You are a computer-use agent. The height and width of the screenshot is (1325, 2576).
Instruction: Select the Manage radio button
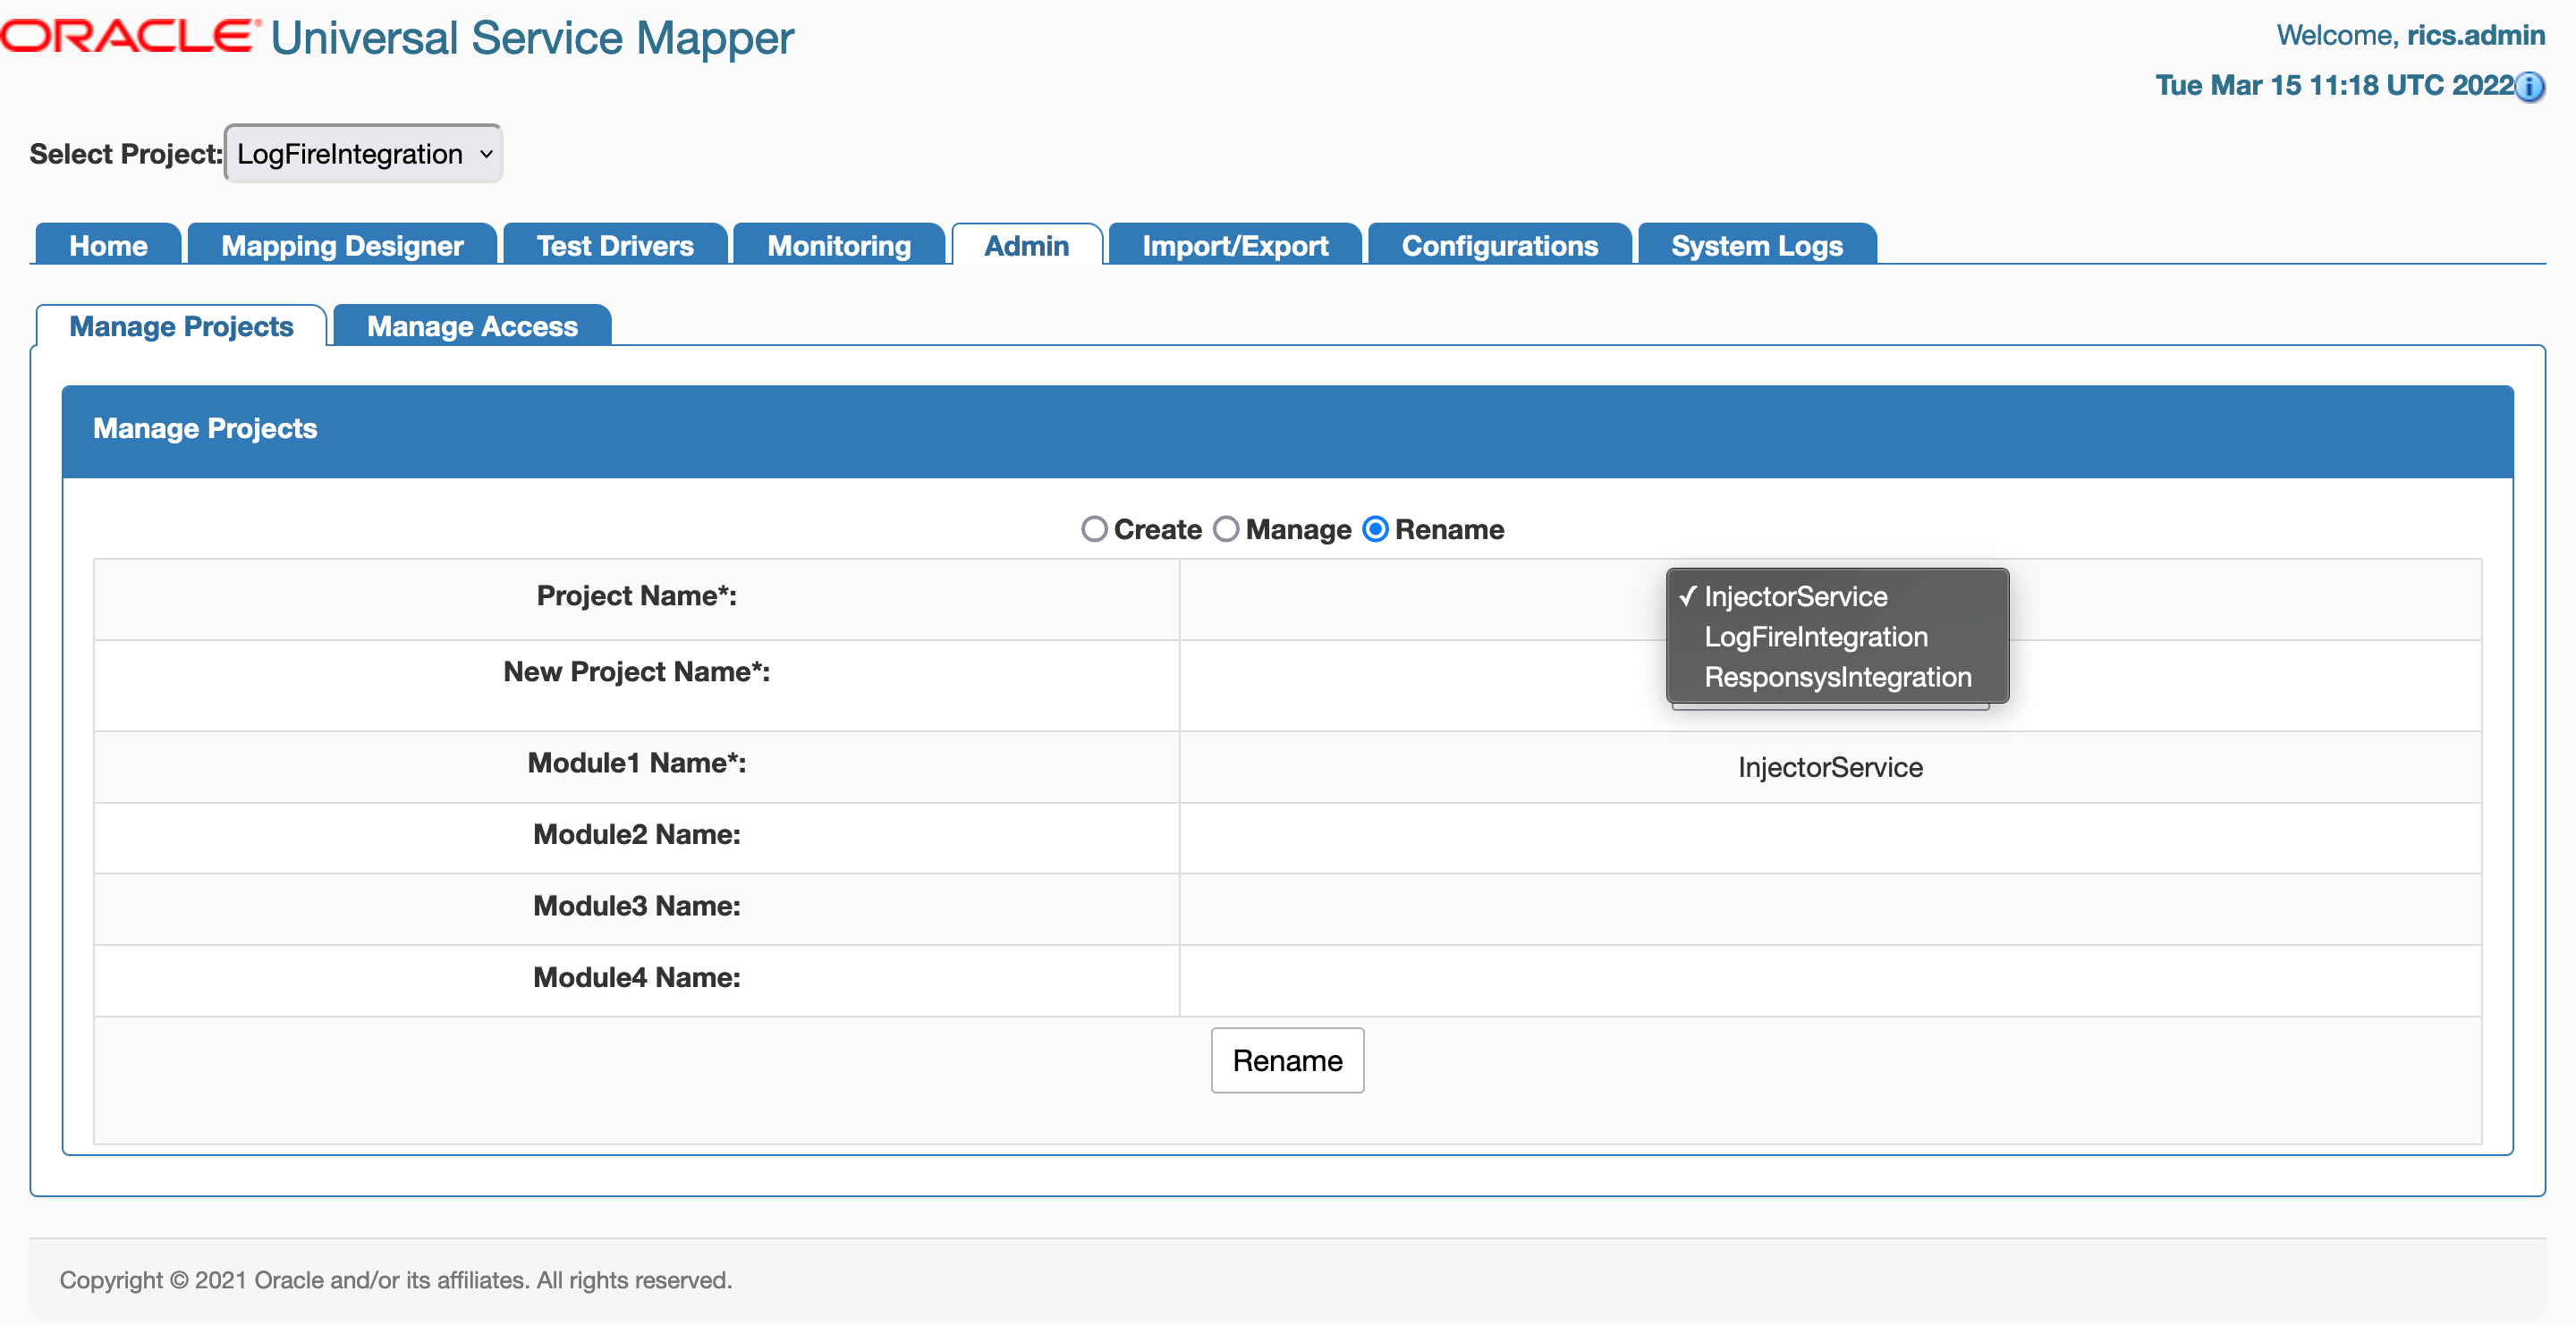[1226, 528]
